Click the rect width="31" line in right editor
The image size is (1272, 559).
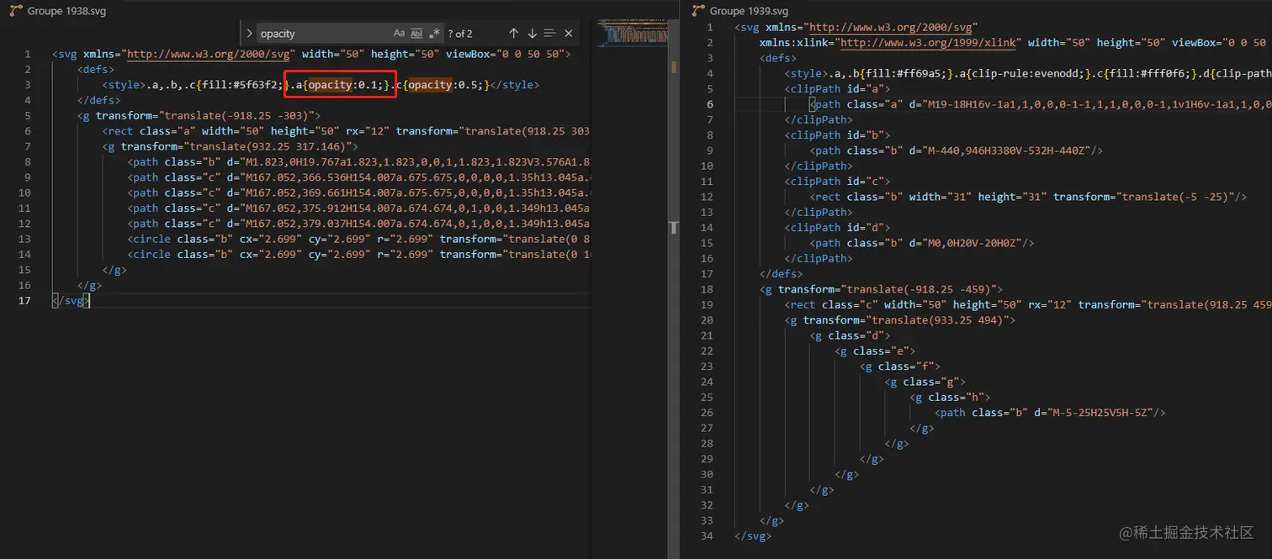(x=1028, y=197)
